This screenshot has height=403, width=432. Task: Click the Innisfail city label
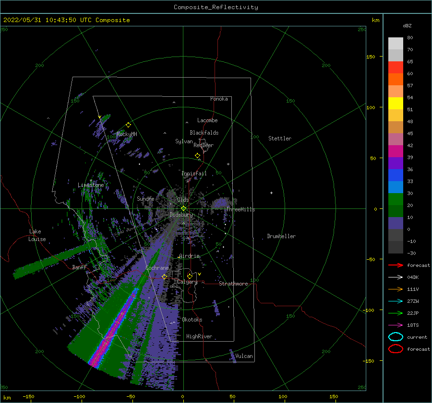click(194, 173)
